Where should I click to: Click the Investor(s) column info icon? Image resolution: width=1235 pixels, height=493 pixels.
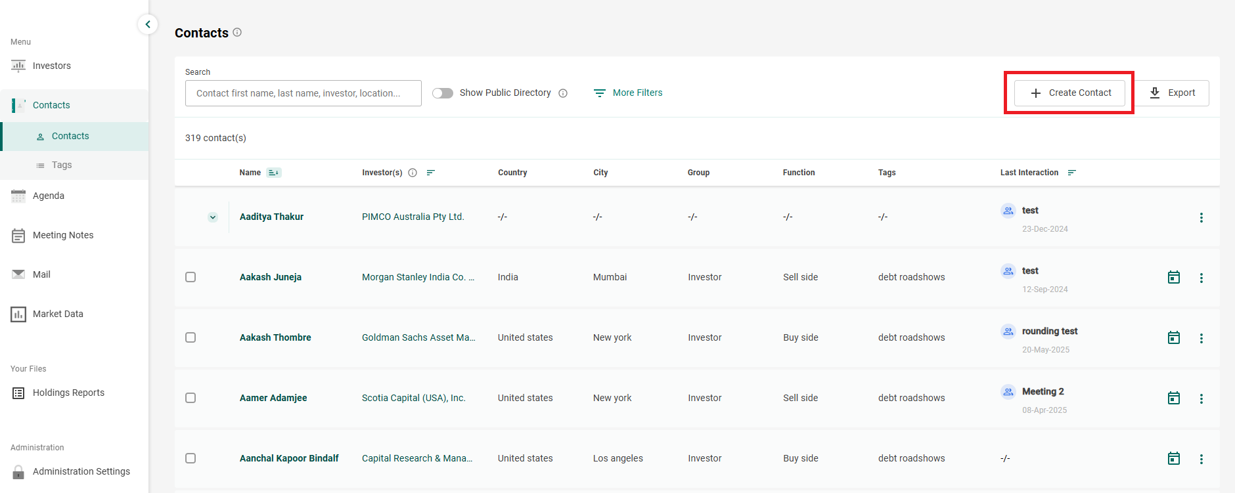(413, 173)
